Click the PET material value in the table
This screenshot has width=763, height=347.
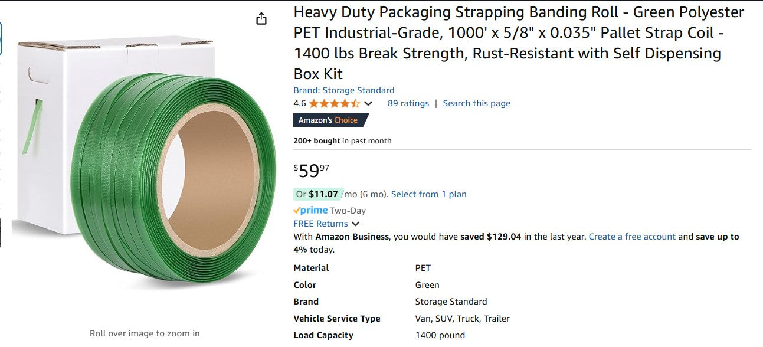coord(423,267)
